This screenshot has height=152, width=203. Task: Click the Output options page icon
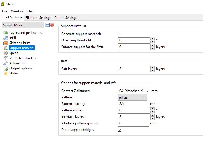(x=6, y=68)
